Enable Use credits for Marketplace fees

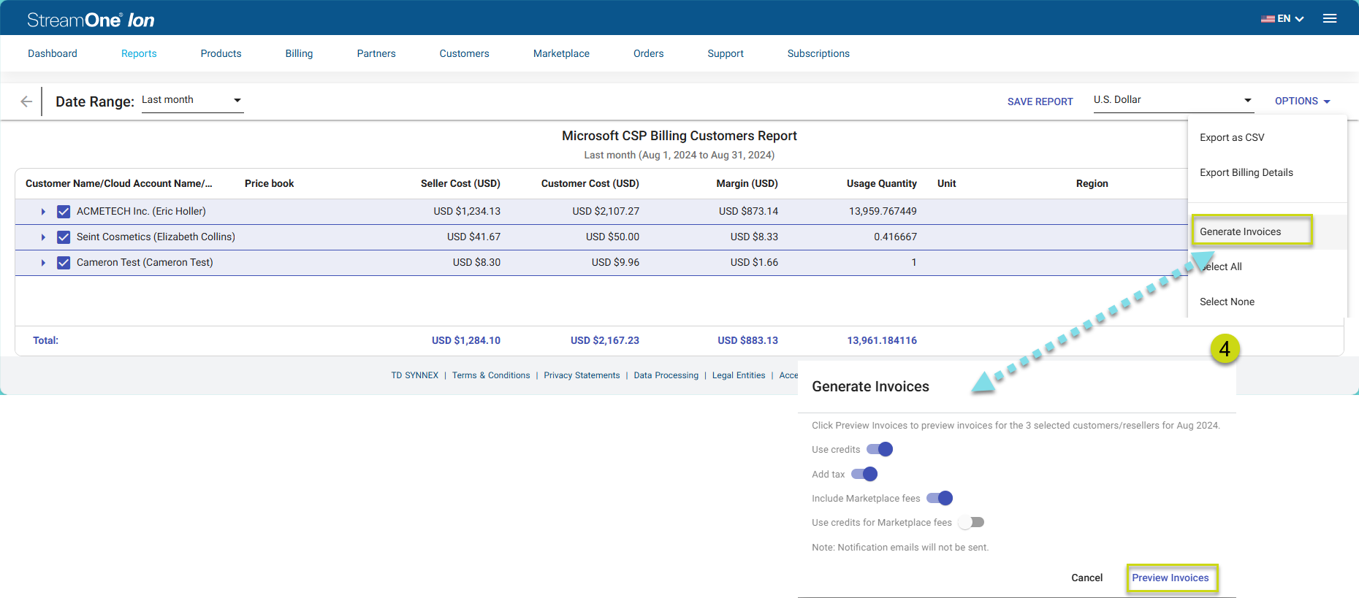(x=971, y=522)
